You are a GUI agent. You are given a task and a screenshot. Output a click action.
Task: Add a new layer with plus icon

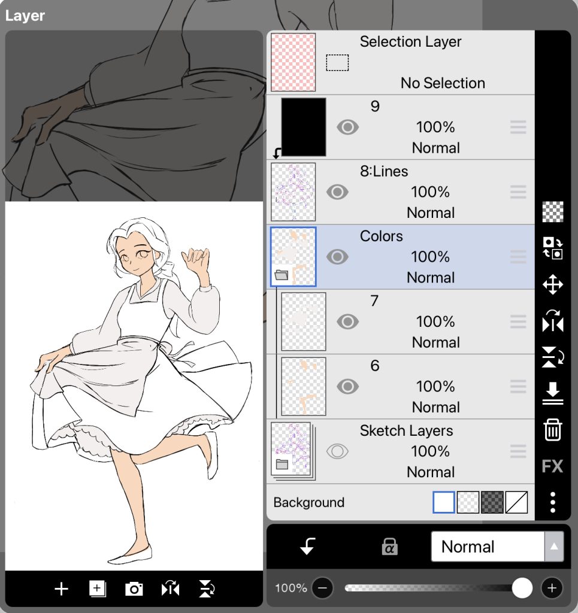pyautogui.click(x=61, y=589)
